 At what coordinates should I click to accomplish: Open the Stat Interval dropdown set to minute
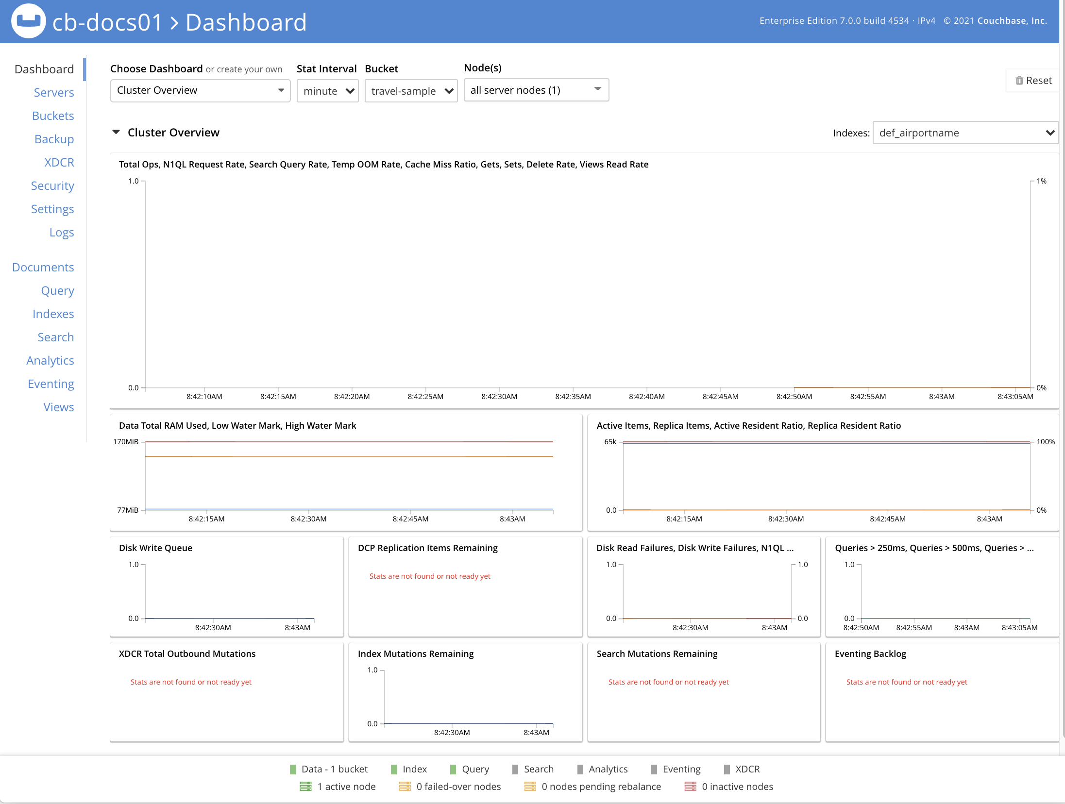[327, 90]
